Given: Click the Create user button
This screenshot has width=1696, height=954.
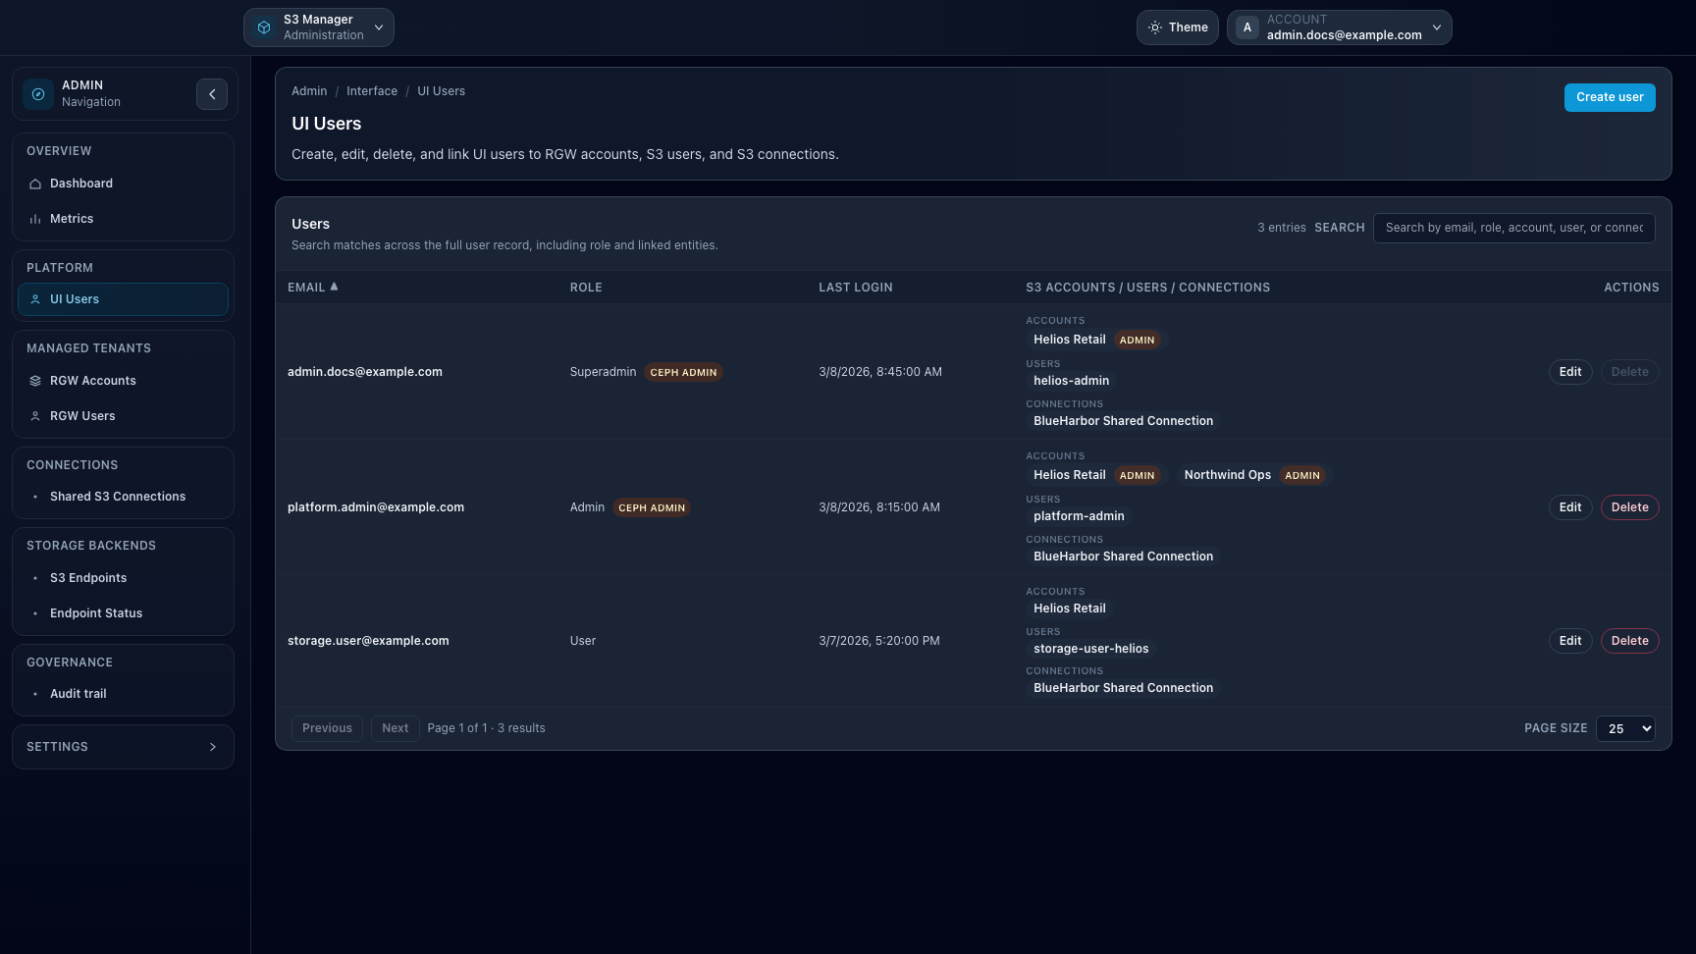Looking at the screenshot, I should [x=1610, y=97].
